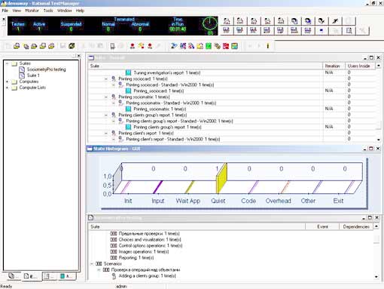The image size is (384, 289).
Task: Collapse Printing sociocard: 1 time(s) node
Action: pos(106,78)
